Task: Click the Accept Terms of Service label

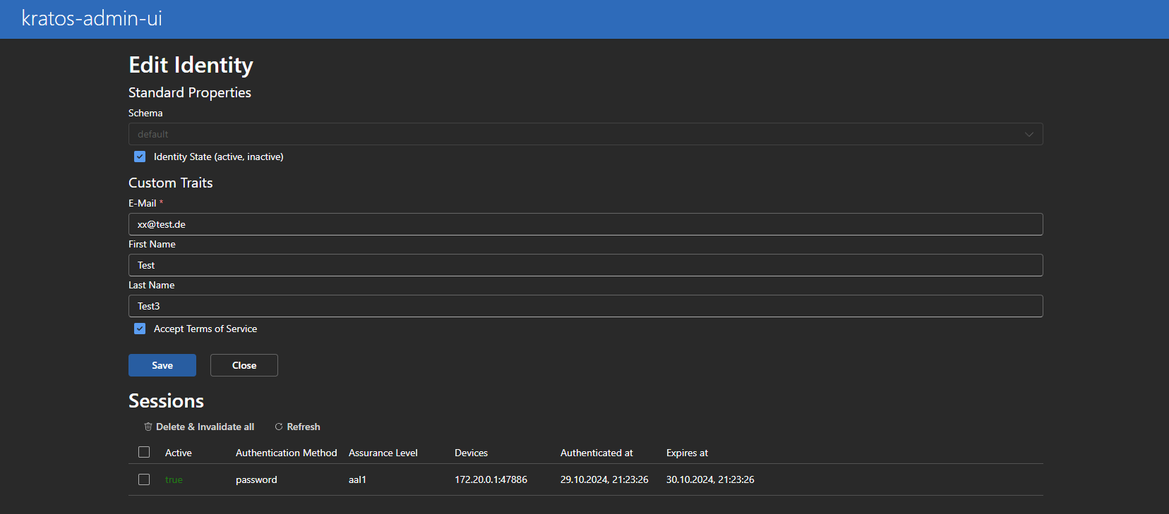Action: point(205,329)
